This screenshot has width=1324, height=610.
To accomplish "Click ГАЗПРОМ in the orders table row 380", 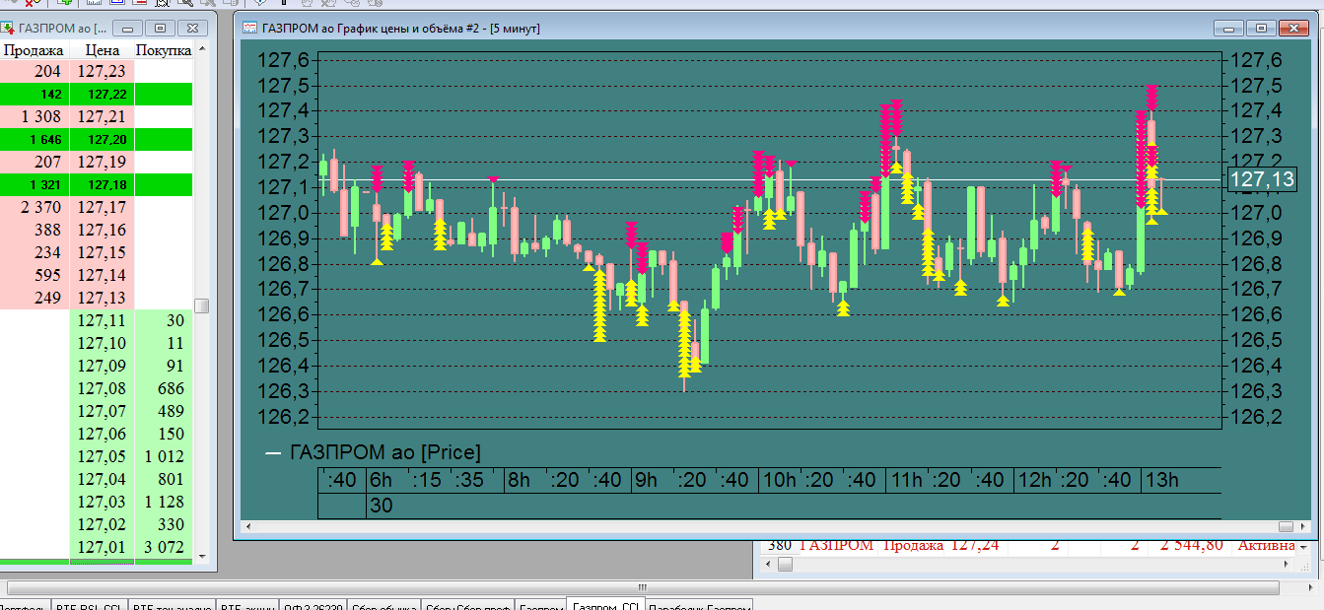I will [x=836, y=545].
